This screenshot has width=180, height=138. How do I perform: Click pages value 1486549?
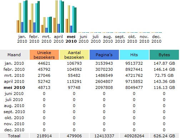104,75
